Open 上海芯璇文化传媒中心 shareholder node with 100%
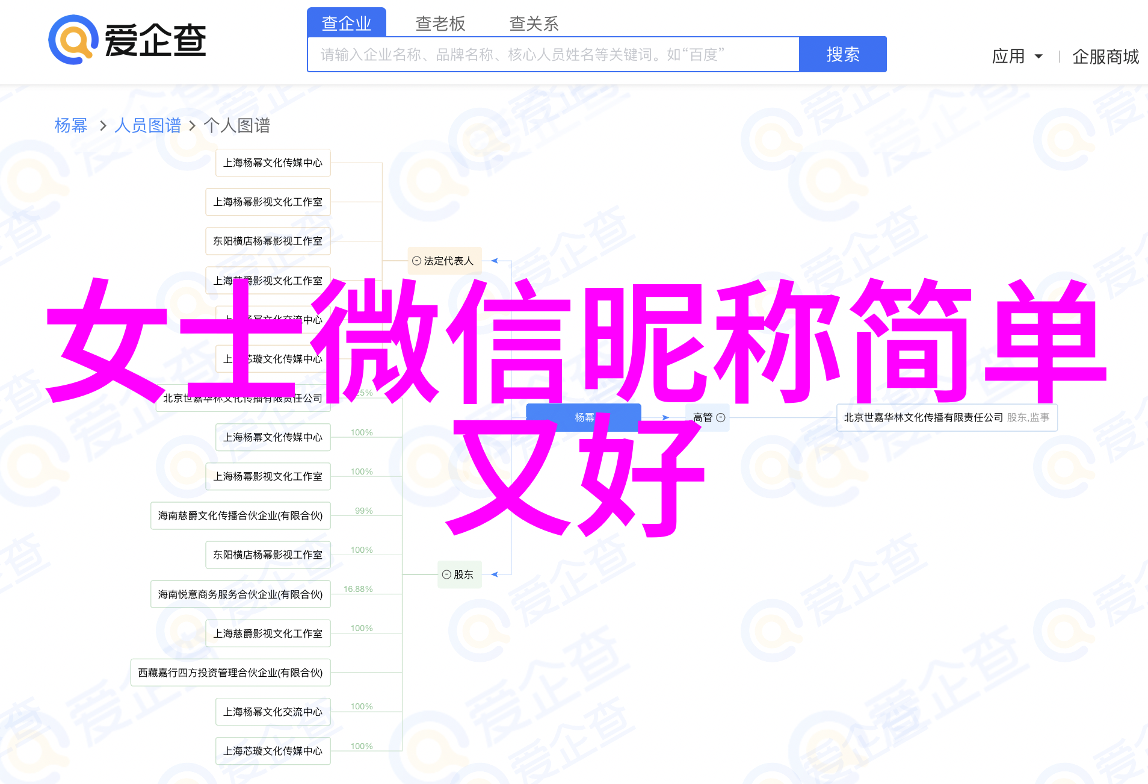The image size is (1148, 784). pos(273,751)
